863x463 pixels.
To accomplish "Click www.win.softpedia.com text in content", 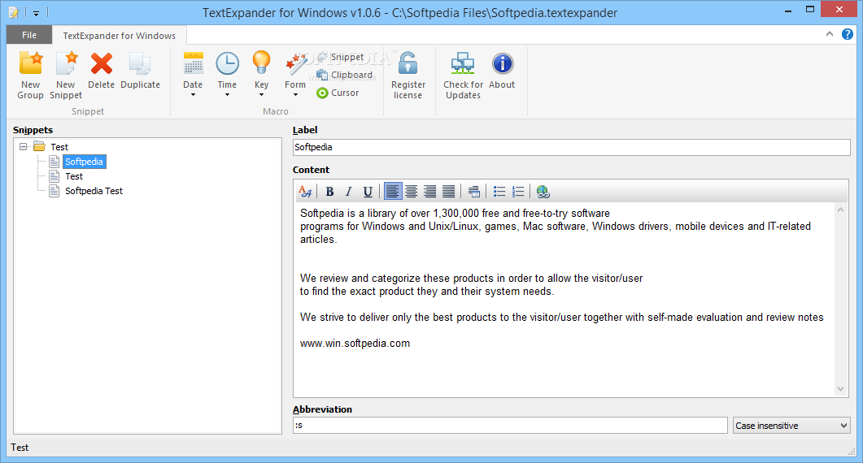I will [x=355, y=343].
